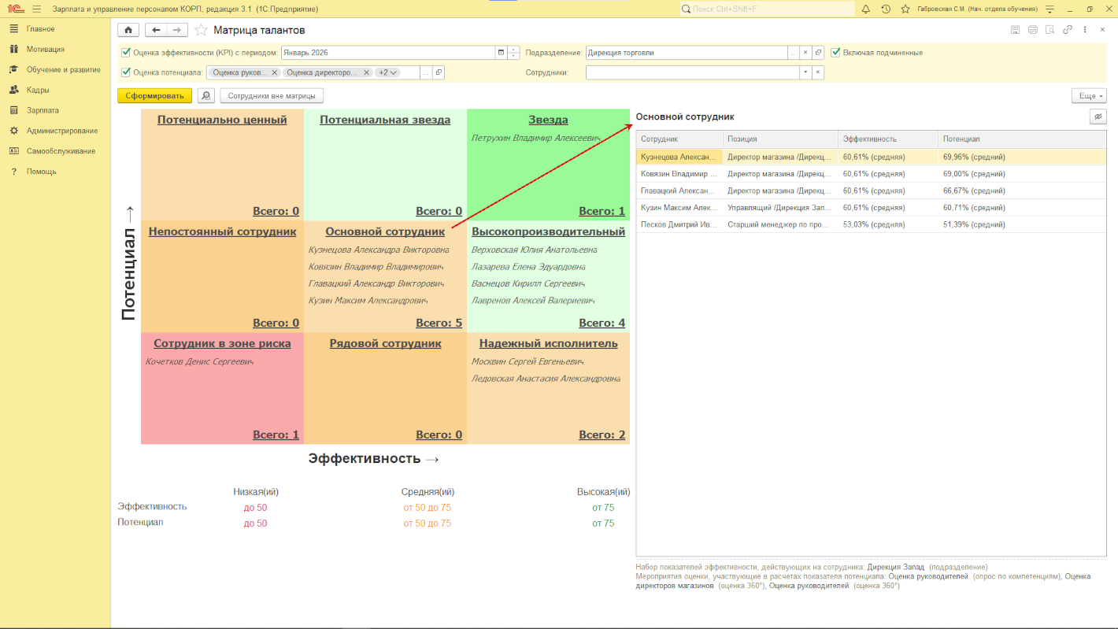The image size is (1118, 629).
Task: Open the calendar picker for period field
Action: pos(501,53)
